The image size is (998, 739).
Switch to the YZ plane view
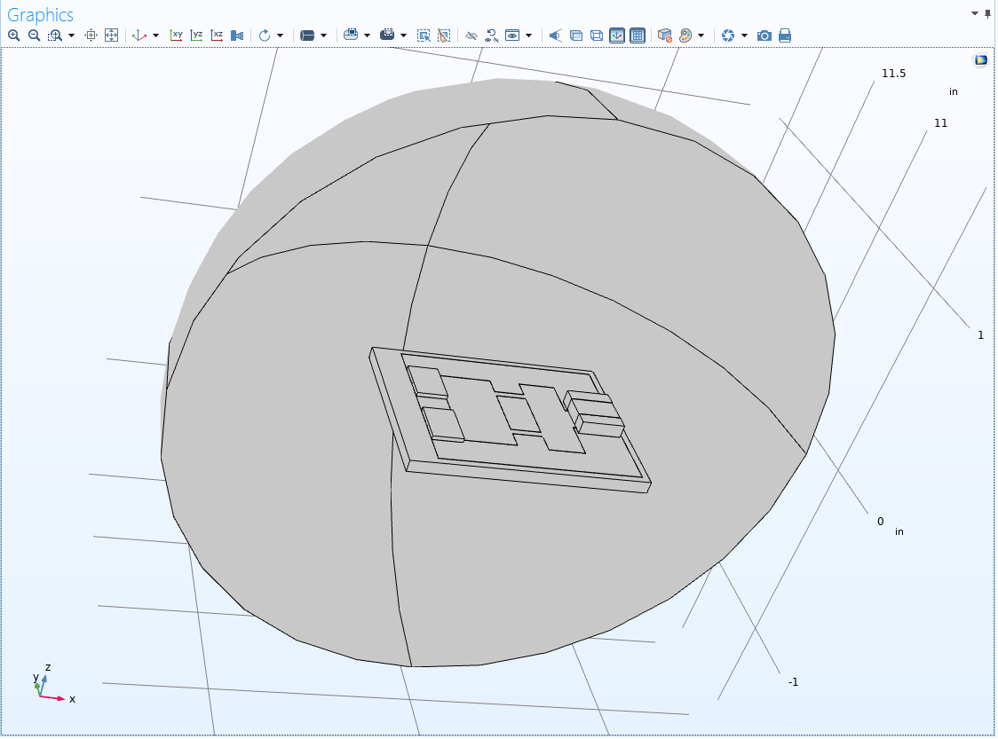coord(196,35)
